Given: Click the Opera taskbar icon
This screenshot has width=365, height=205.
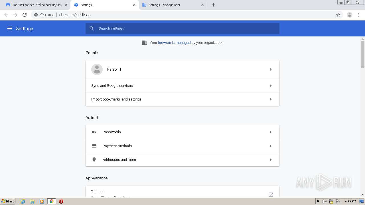Looking at the screenshot, I should 61,201.
